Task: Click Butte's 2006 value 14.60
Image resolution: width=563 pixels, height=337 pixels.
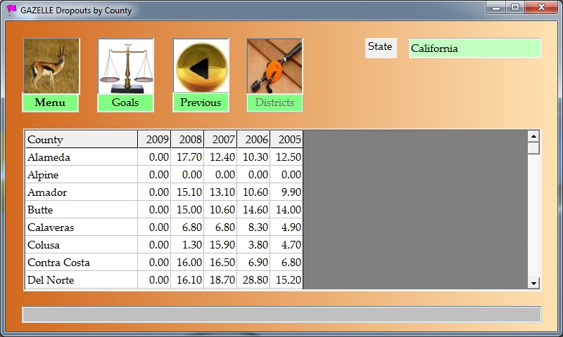Action: tap(253, 209)
